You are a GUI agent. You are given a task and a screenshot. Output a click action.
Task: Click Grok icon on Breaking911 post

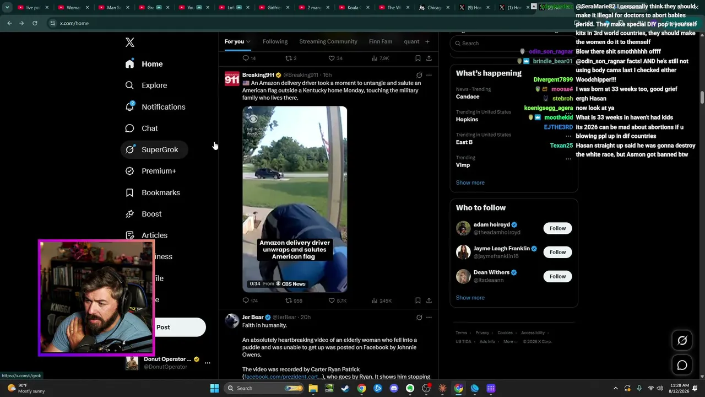click(x=419, y=75)
